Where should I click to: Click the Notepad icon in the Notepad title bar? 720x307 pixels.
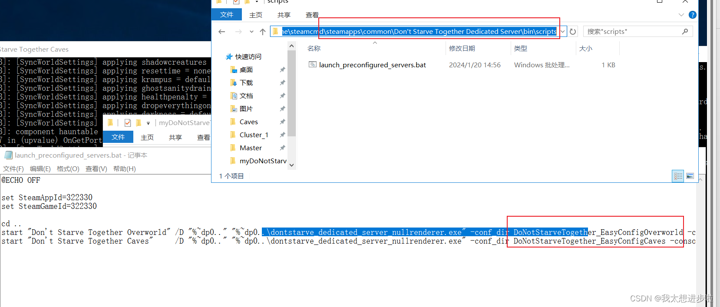click(8, 155)
